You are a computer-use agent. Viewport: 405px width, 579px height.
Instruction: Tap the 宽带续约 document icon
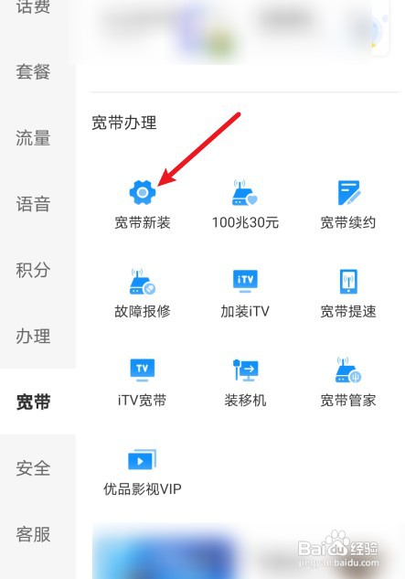349,192
